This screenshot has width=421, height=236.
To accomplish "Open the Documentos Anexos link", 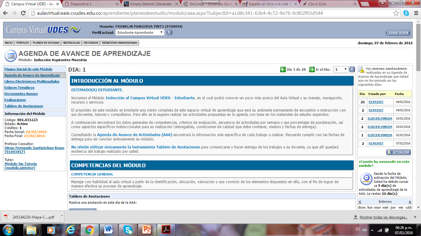I will click(x=21, y=94).
